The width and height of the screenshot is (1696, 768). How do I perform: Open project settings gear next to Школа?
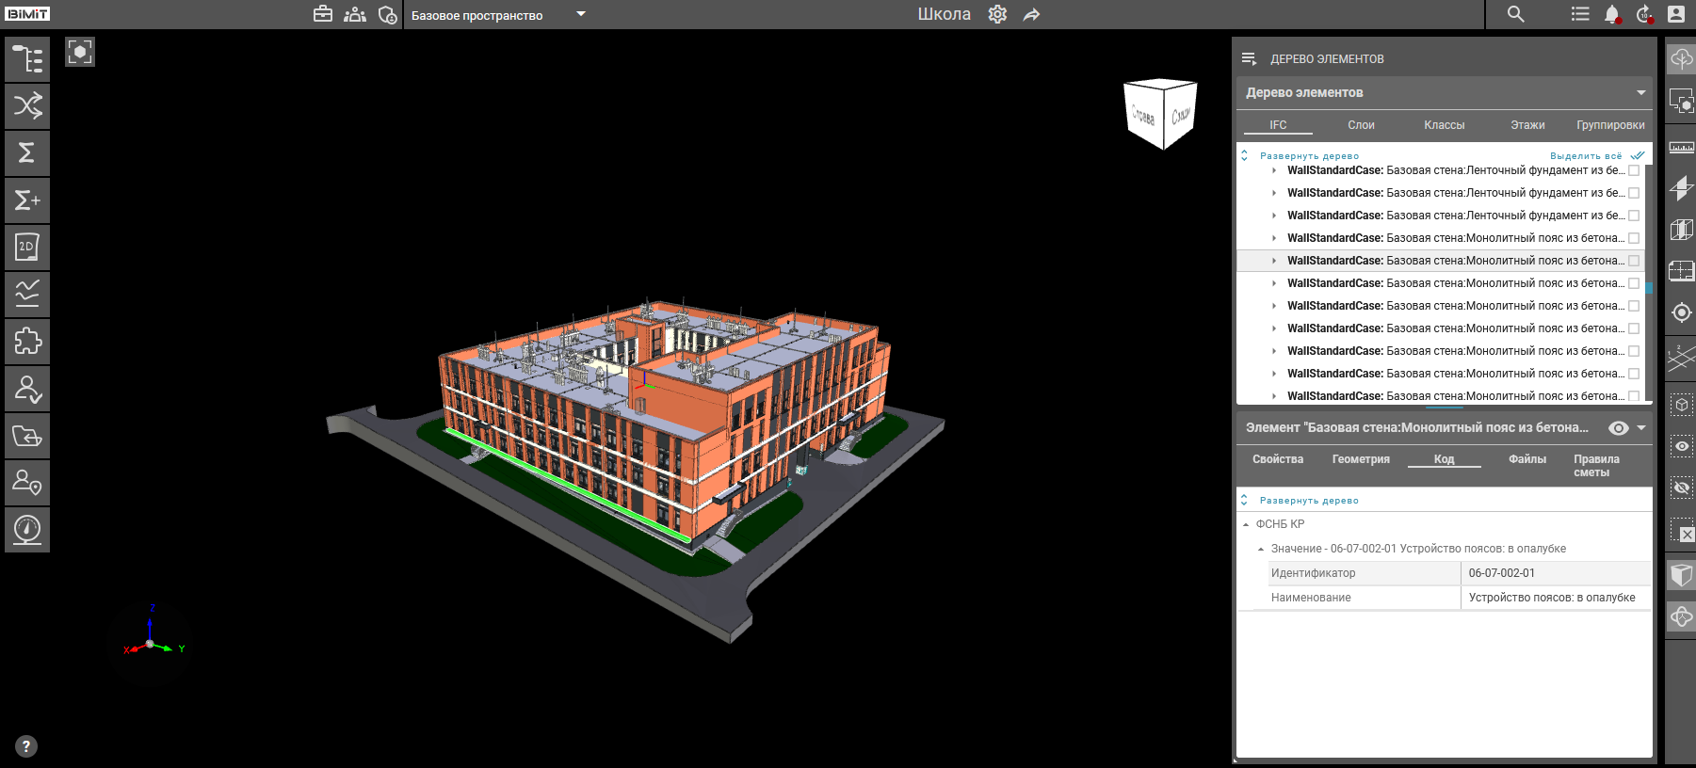[997, 14]
